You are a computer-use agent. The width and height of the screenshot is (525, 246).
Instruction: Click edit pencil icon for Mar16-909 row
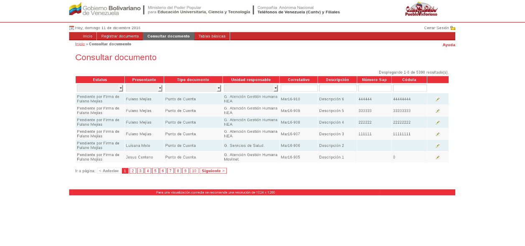(x=438, y=111)
